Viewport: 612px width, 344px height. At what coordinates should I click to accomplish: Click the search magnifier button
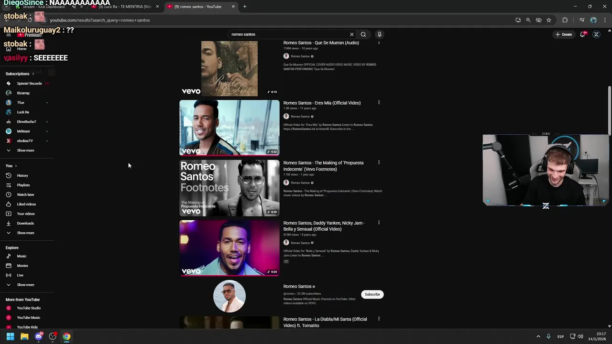(363, 34)
